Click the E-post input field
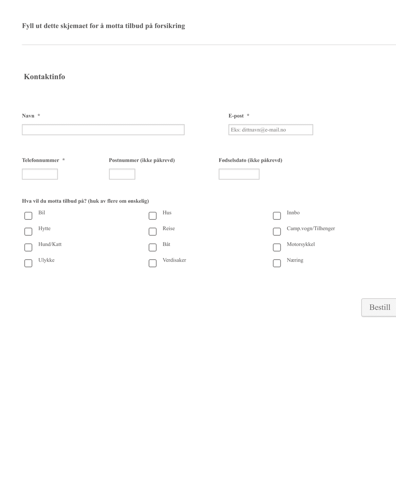 tap(270, 129)
